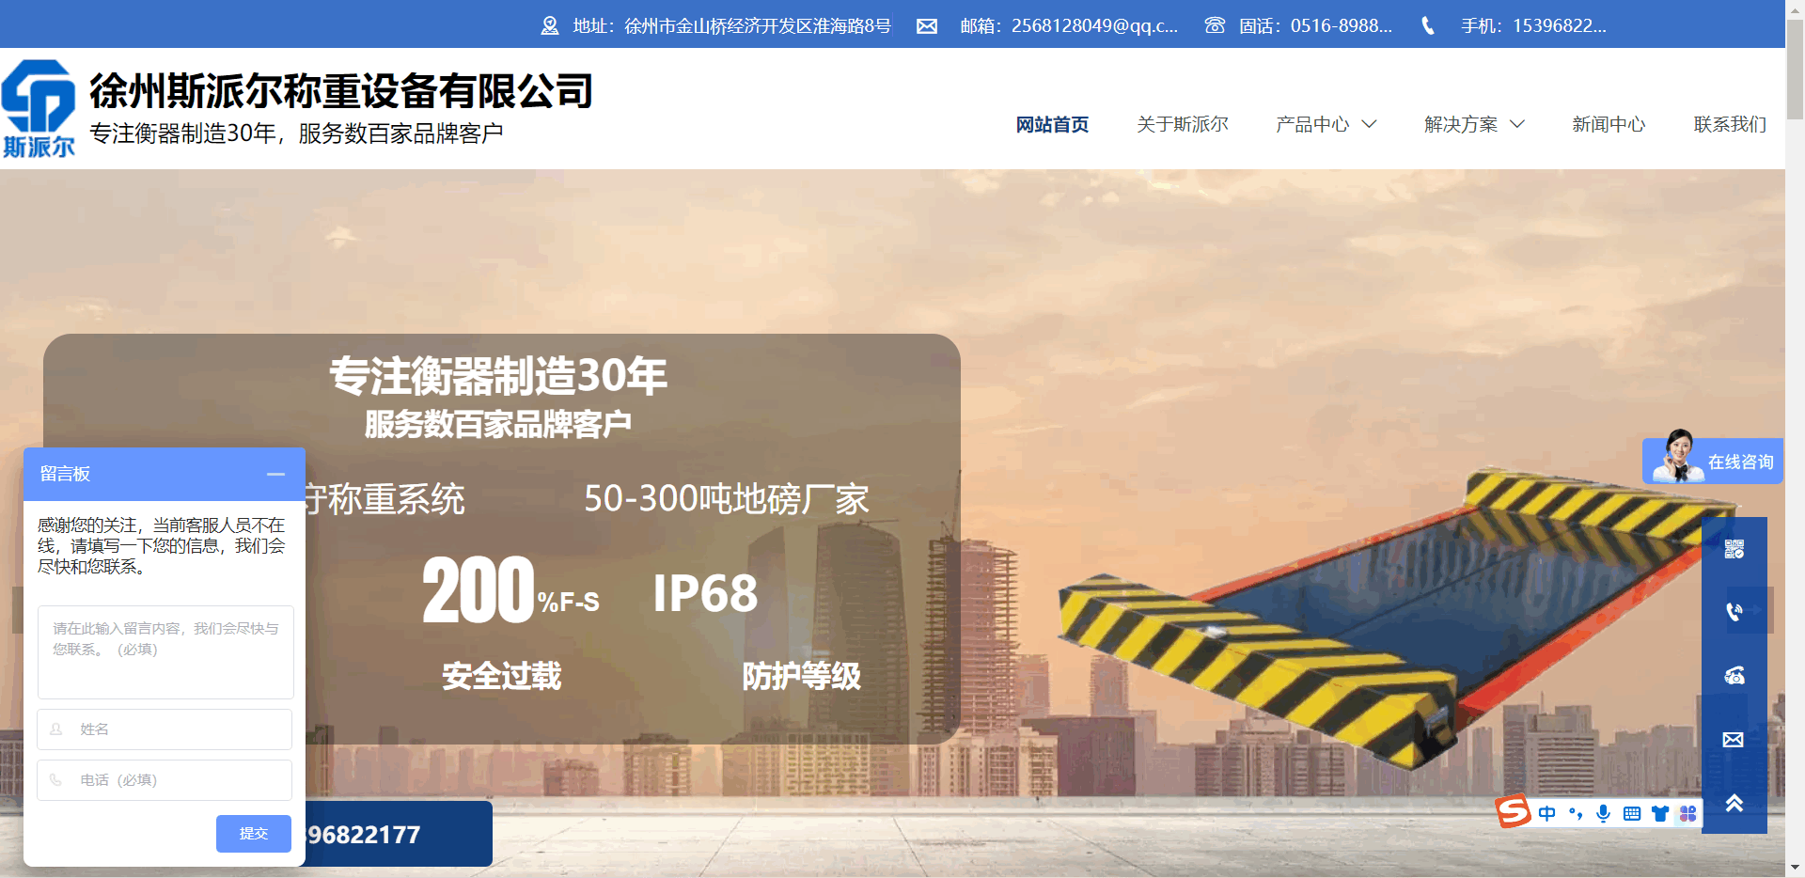Click the message content textarea
1805x878 pixels.
[x=165, y=652]
